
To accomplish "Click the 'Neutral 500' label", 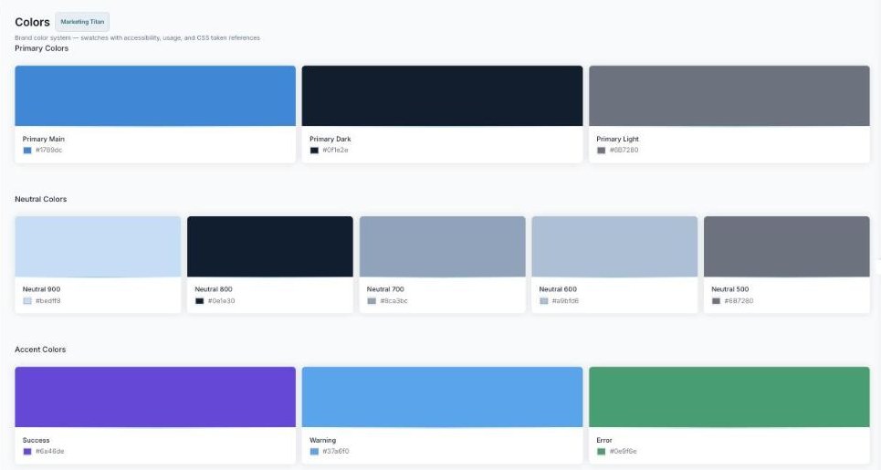I will coord(729,289).
